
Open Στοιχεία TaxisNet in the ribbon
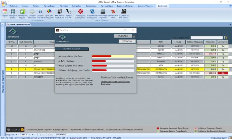point(40,14)
